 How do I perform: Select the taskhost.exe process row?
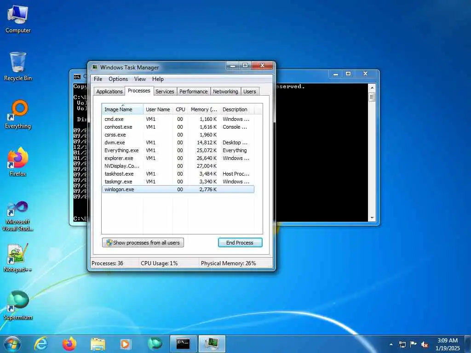click(178, 174)
